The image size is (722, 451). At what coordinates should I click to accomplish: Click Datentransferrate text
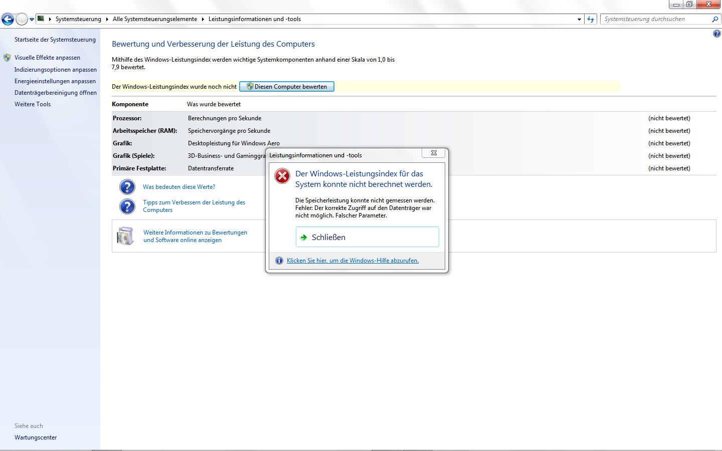tap(211, 168)
